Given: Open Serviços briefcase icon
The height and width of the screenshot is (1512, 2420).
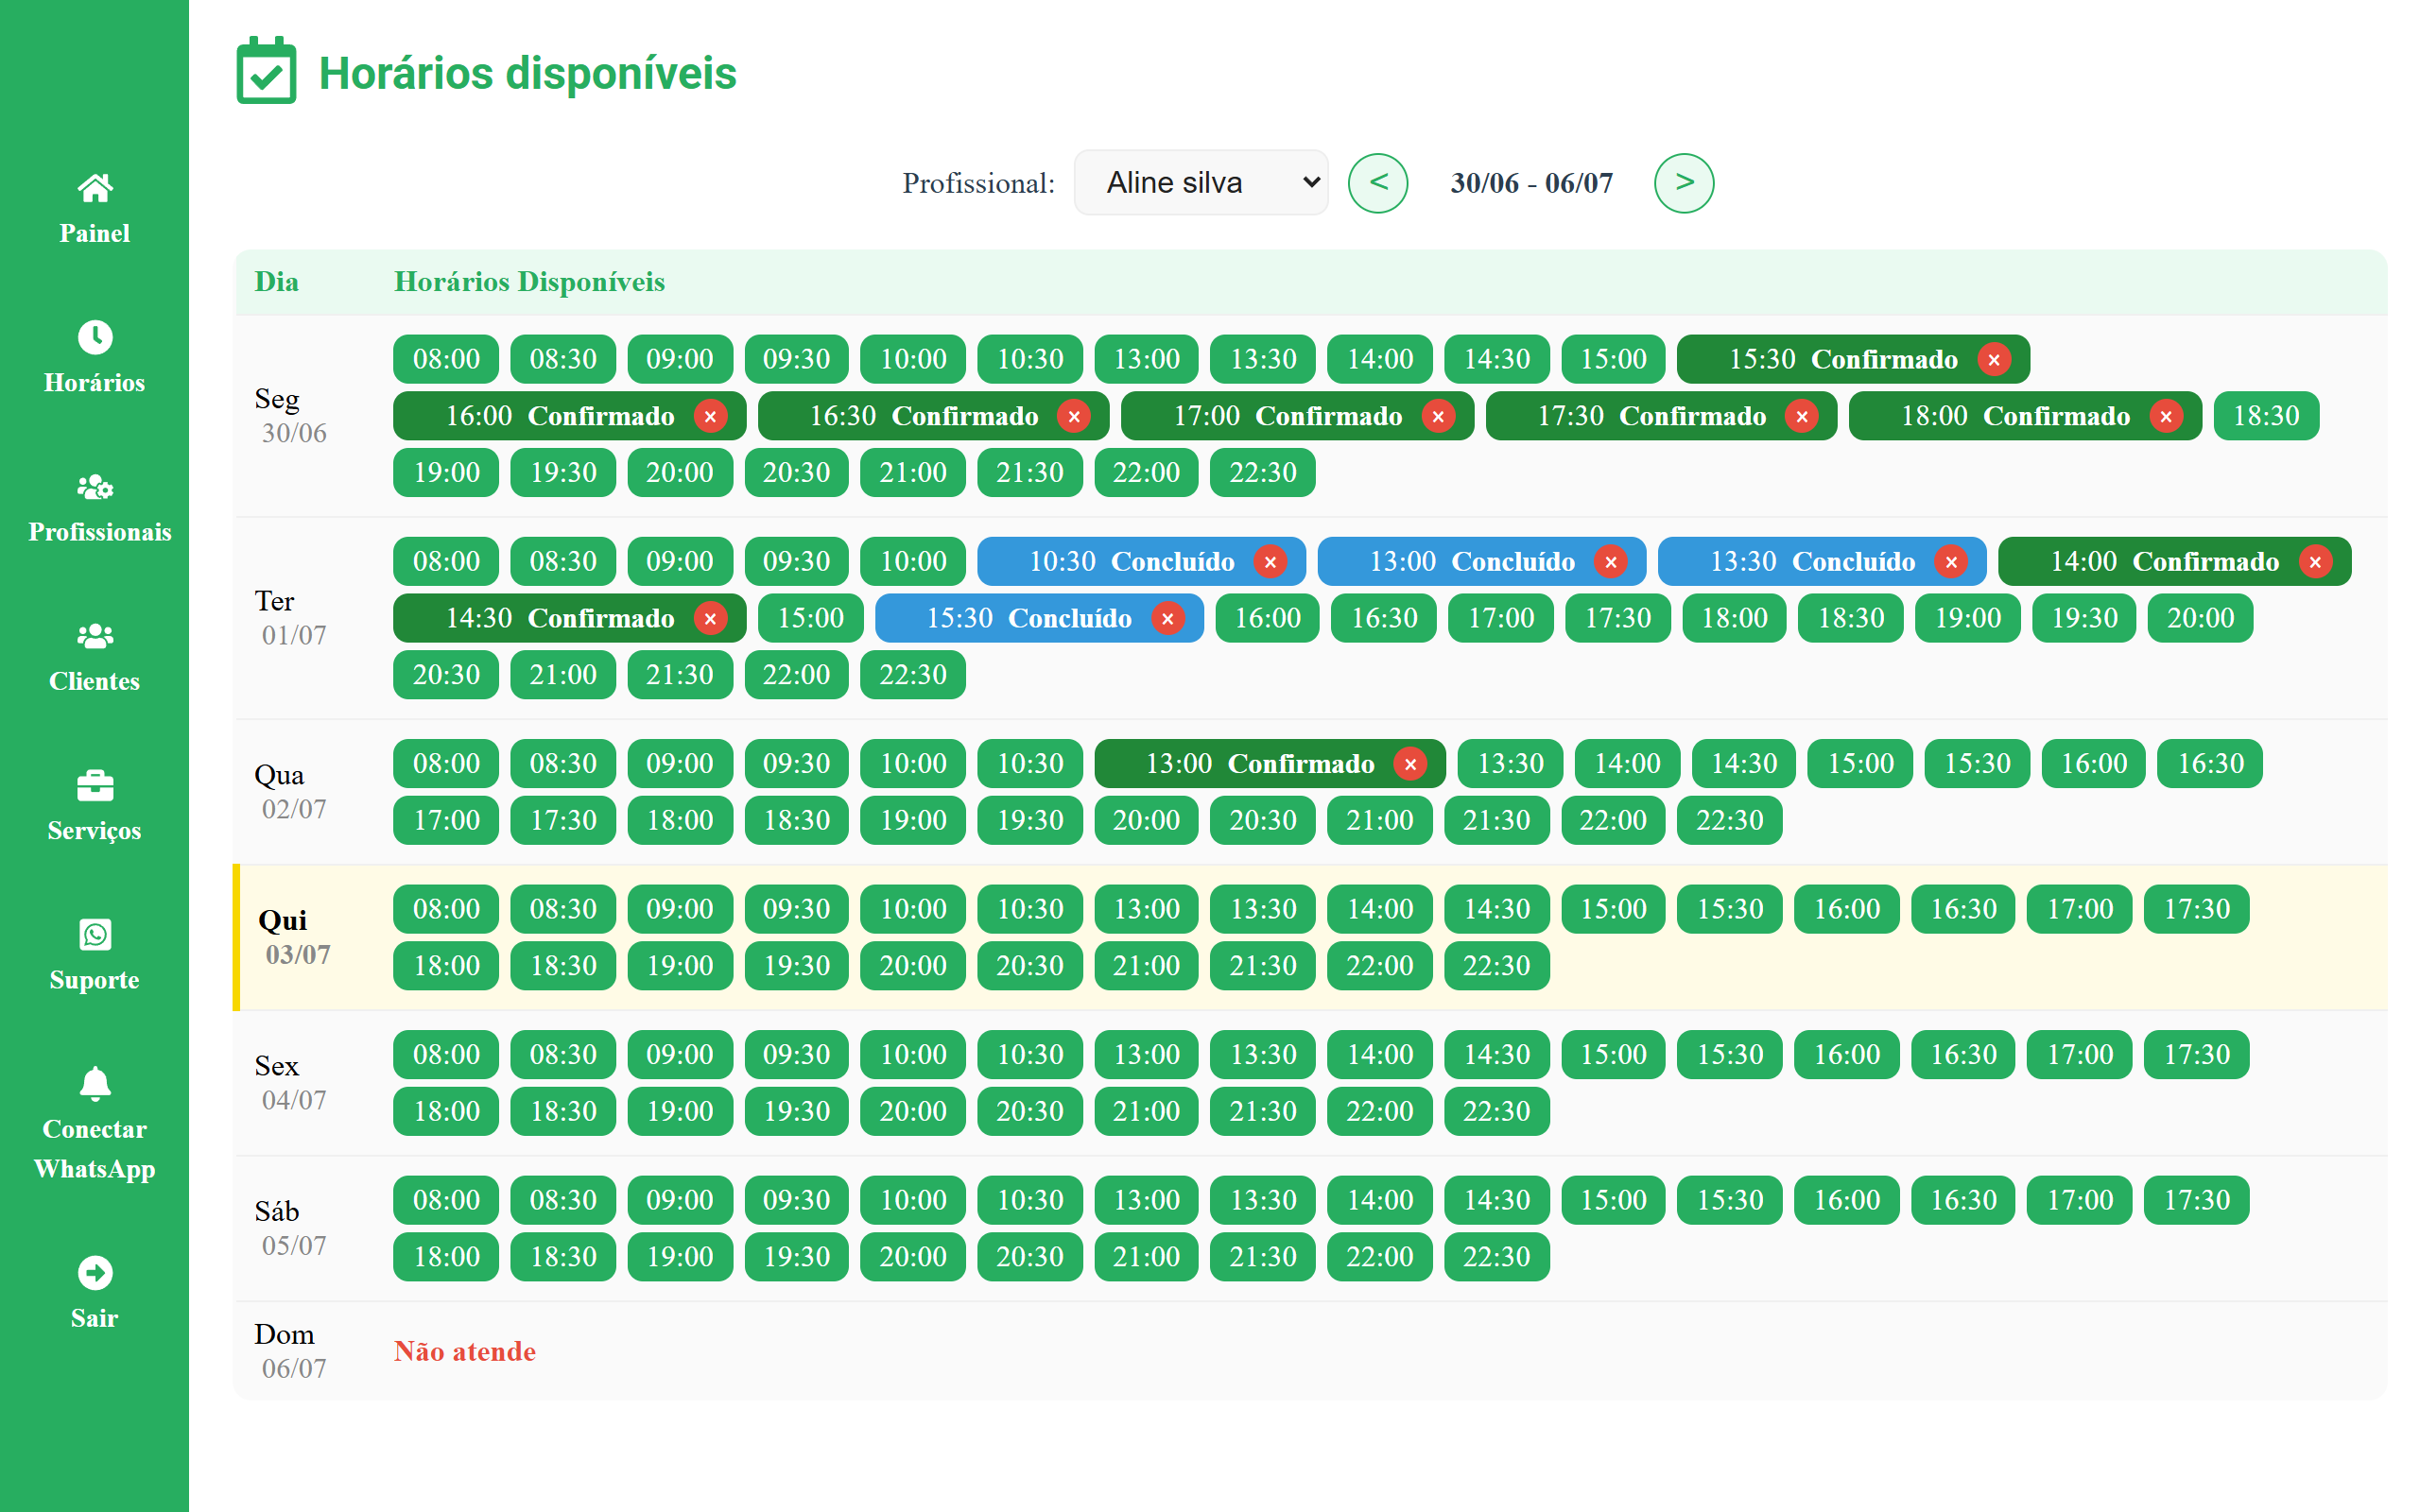Looking at the screenshot, I should pos(95,786).
